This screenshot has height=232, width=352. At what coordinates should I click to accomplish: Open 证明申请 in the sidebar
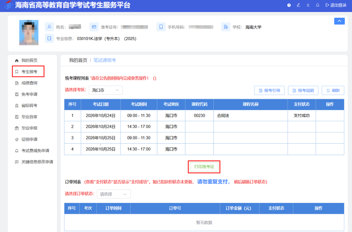tap(26, 139)
